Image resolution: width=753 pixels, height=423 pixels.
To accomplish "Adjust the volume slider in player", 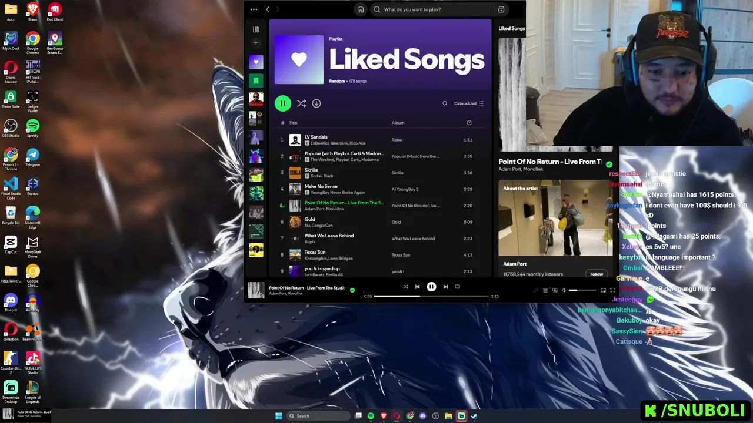I will point(581,290).
